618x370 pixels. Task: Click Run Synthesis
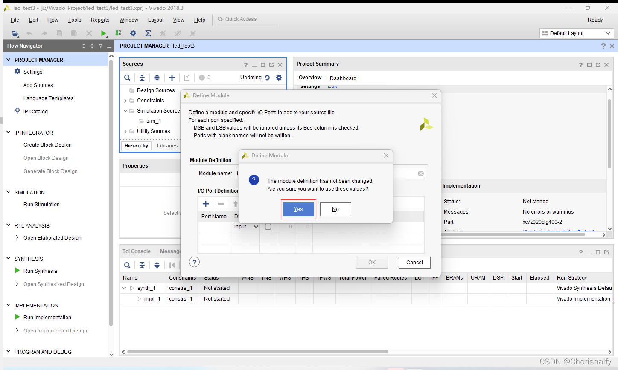click(41, 271)
